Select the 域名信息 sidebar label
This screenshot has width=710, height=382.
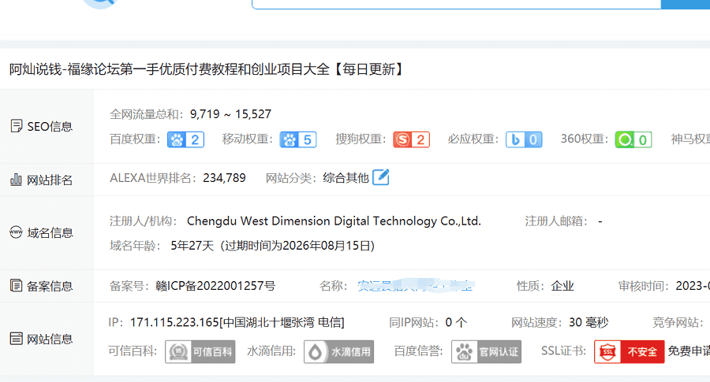coord(50,233)
